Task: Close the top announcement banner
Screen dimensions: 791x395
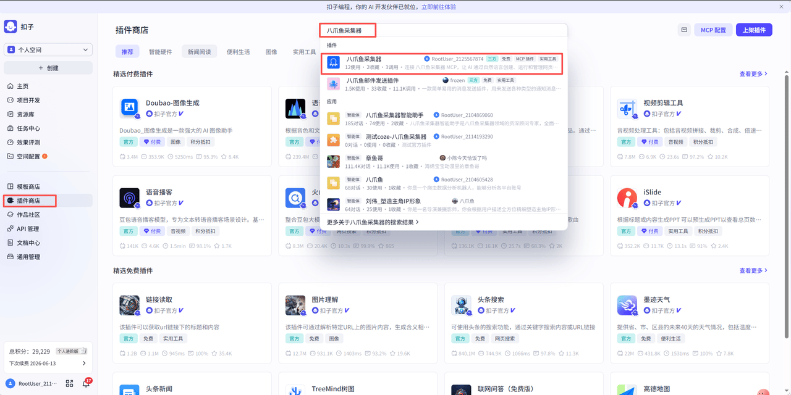Action: coord(780,7)
